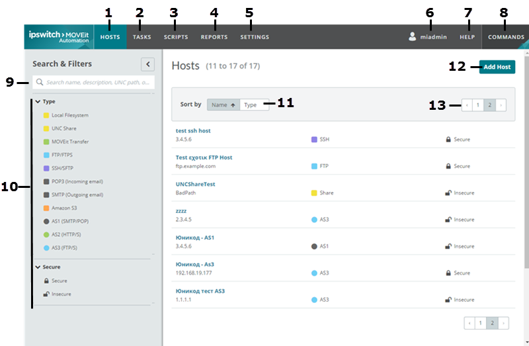Click the Ipswitch MOVEit Automation logo
Screen dimensions: 529x346
click(59, 37)
